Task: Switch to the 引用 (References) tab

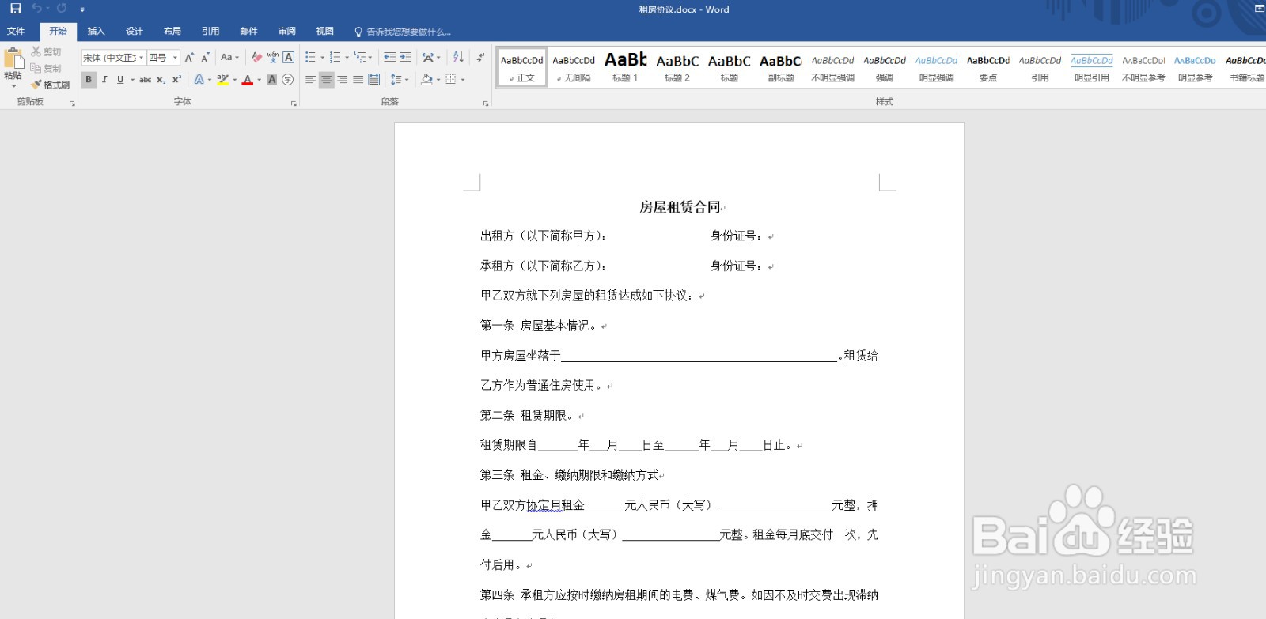Action: (210, 32)
